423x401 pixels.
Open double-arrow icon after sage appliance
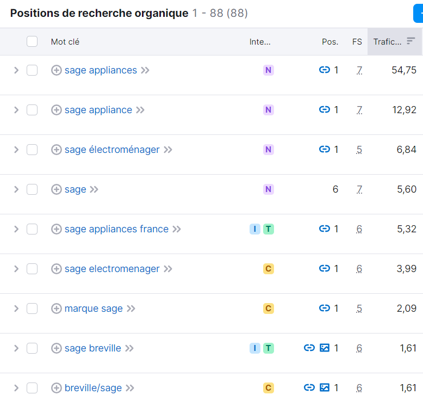pos(140,110)
